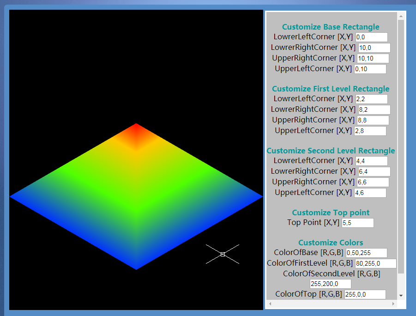Click Base Rectangle LowrerLeftCorner field showing 0,0

click(371, 37)
